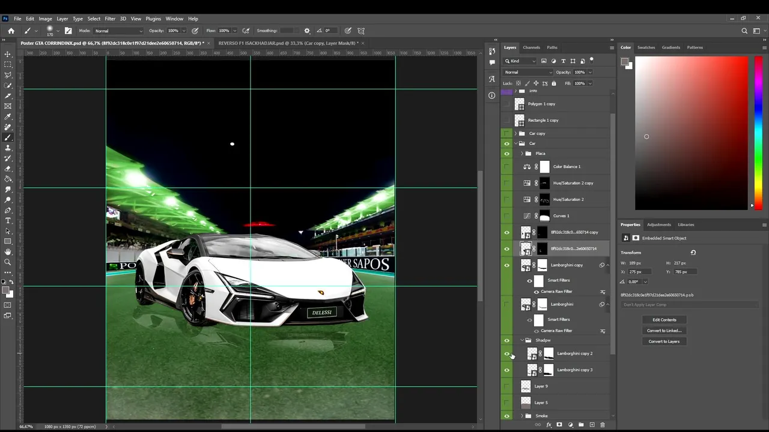Click the foreground color swatch in toolbar
This screenshot has width=769, height=432.
[x=6, y=291]
